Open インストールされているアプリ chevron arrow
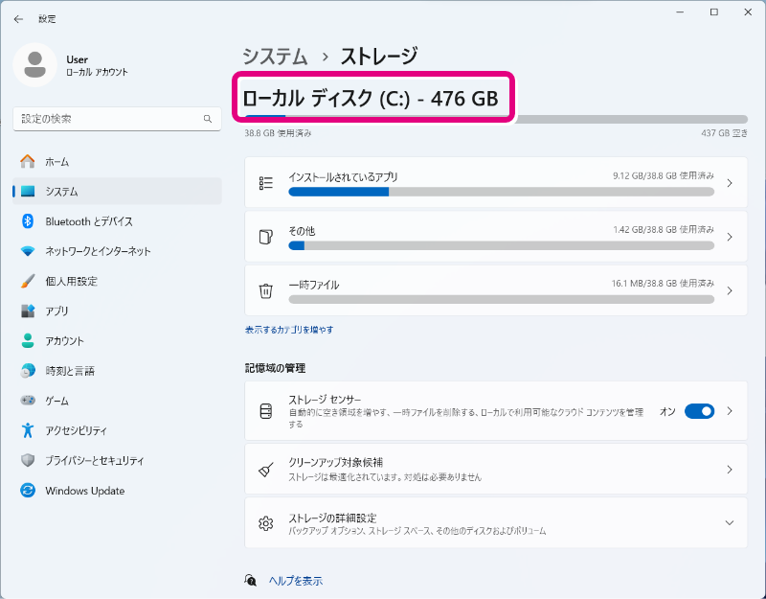 [729, 183]
